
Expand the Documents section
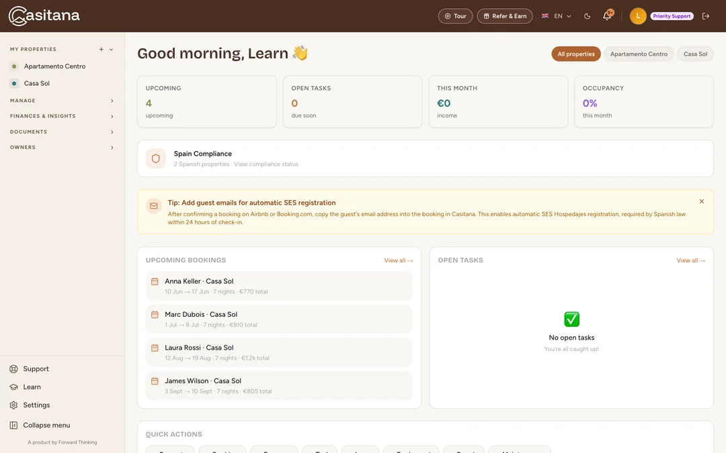[x=62, y=132]
